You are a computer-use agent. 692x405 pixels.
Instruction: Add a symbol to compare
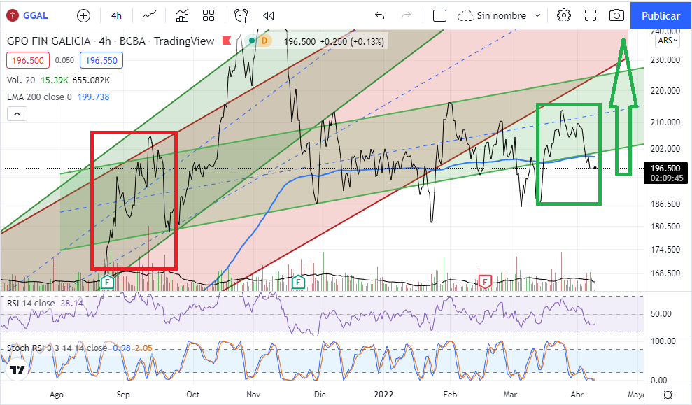click(x=83, y=16)
